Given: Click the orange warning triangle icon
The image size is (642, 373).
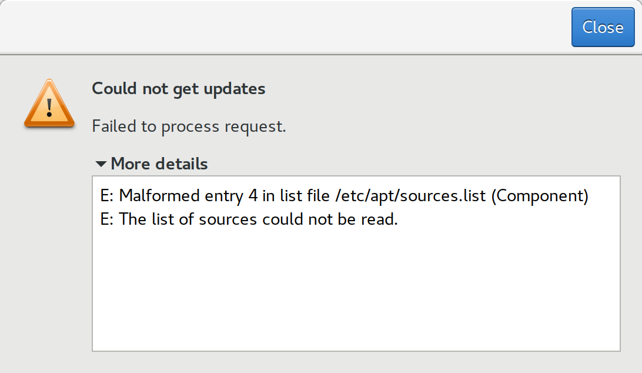Looking at the screenshot, I should [49, 104].
